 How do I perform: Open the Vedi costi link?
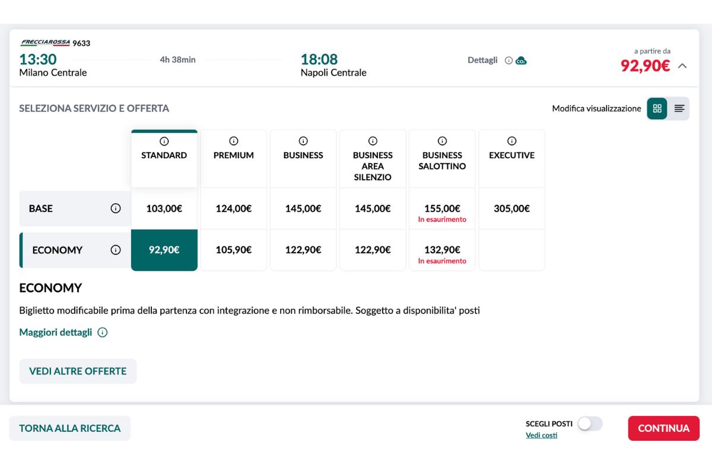pyautogui.click(x=541, y=435)
